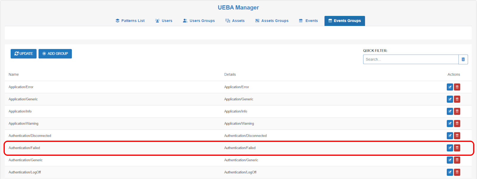Sort by the Name column header
Image resolution: width=477 pixels, height=179 pixels.
tap(14, 75)
